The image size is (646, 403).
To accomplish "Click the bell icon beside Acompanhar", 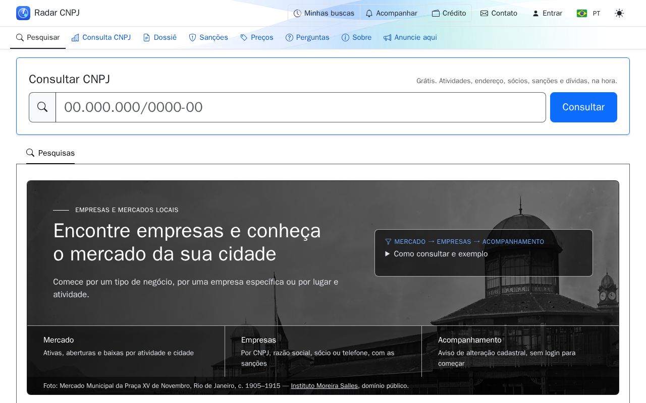I will tap(369, 14).
